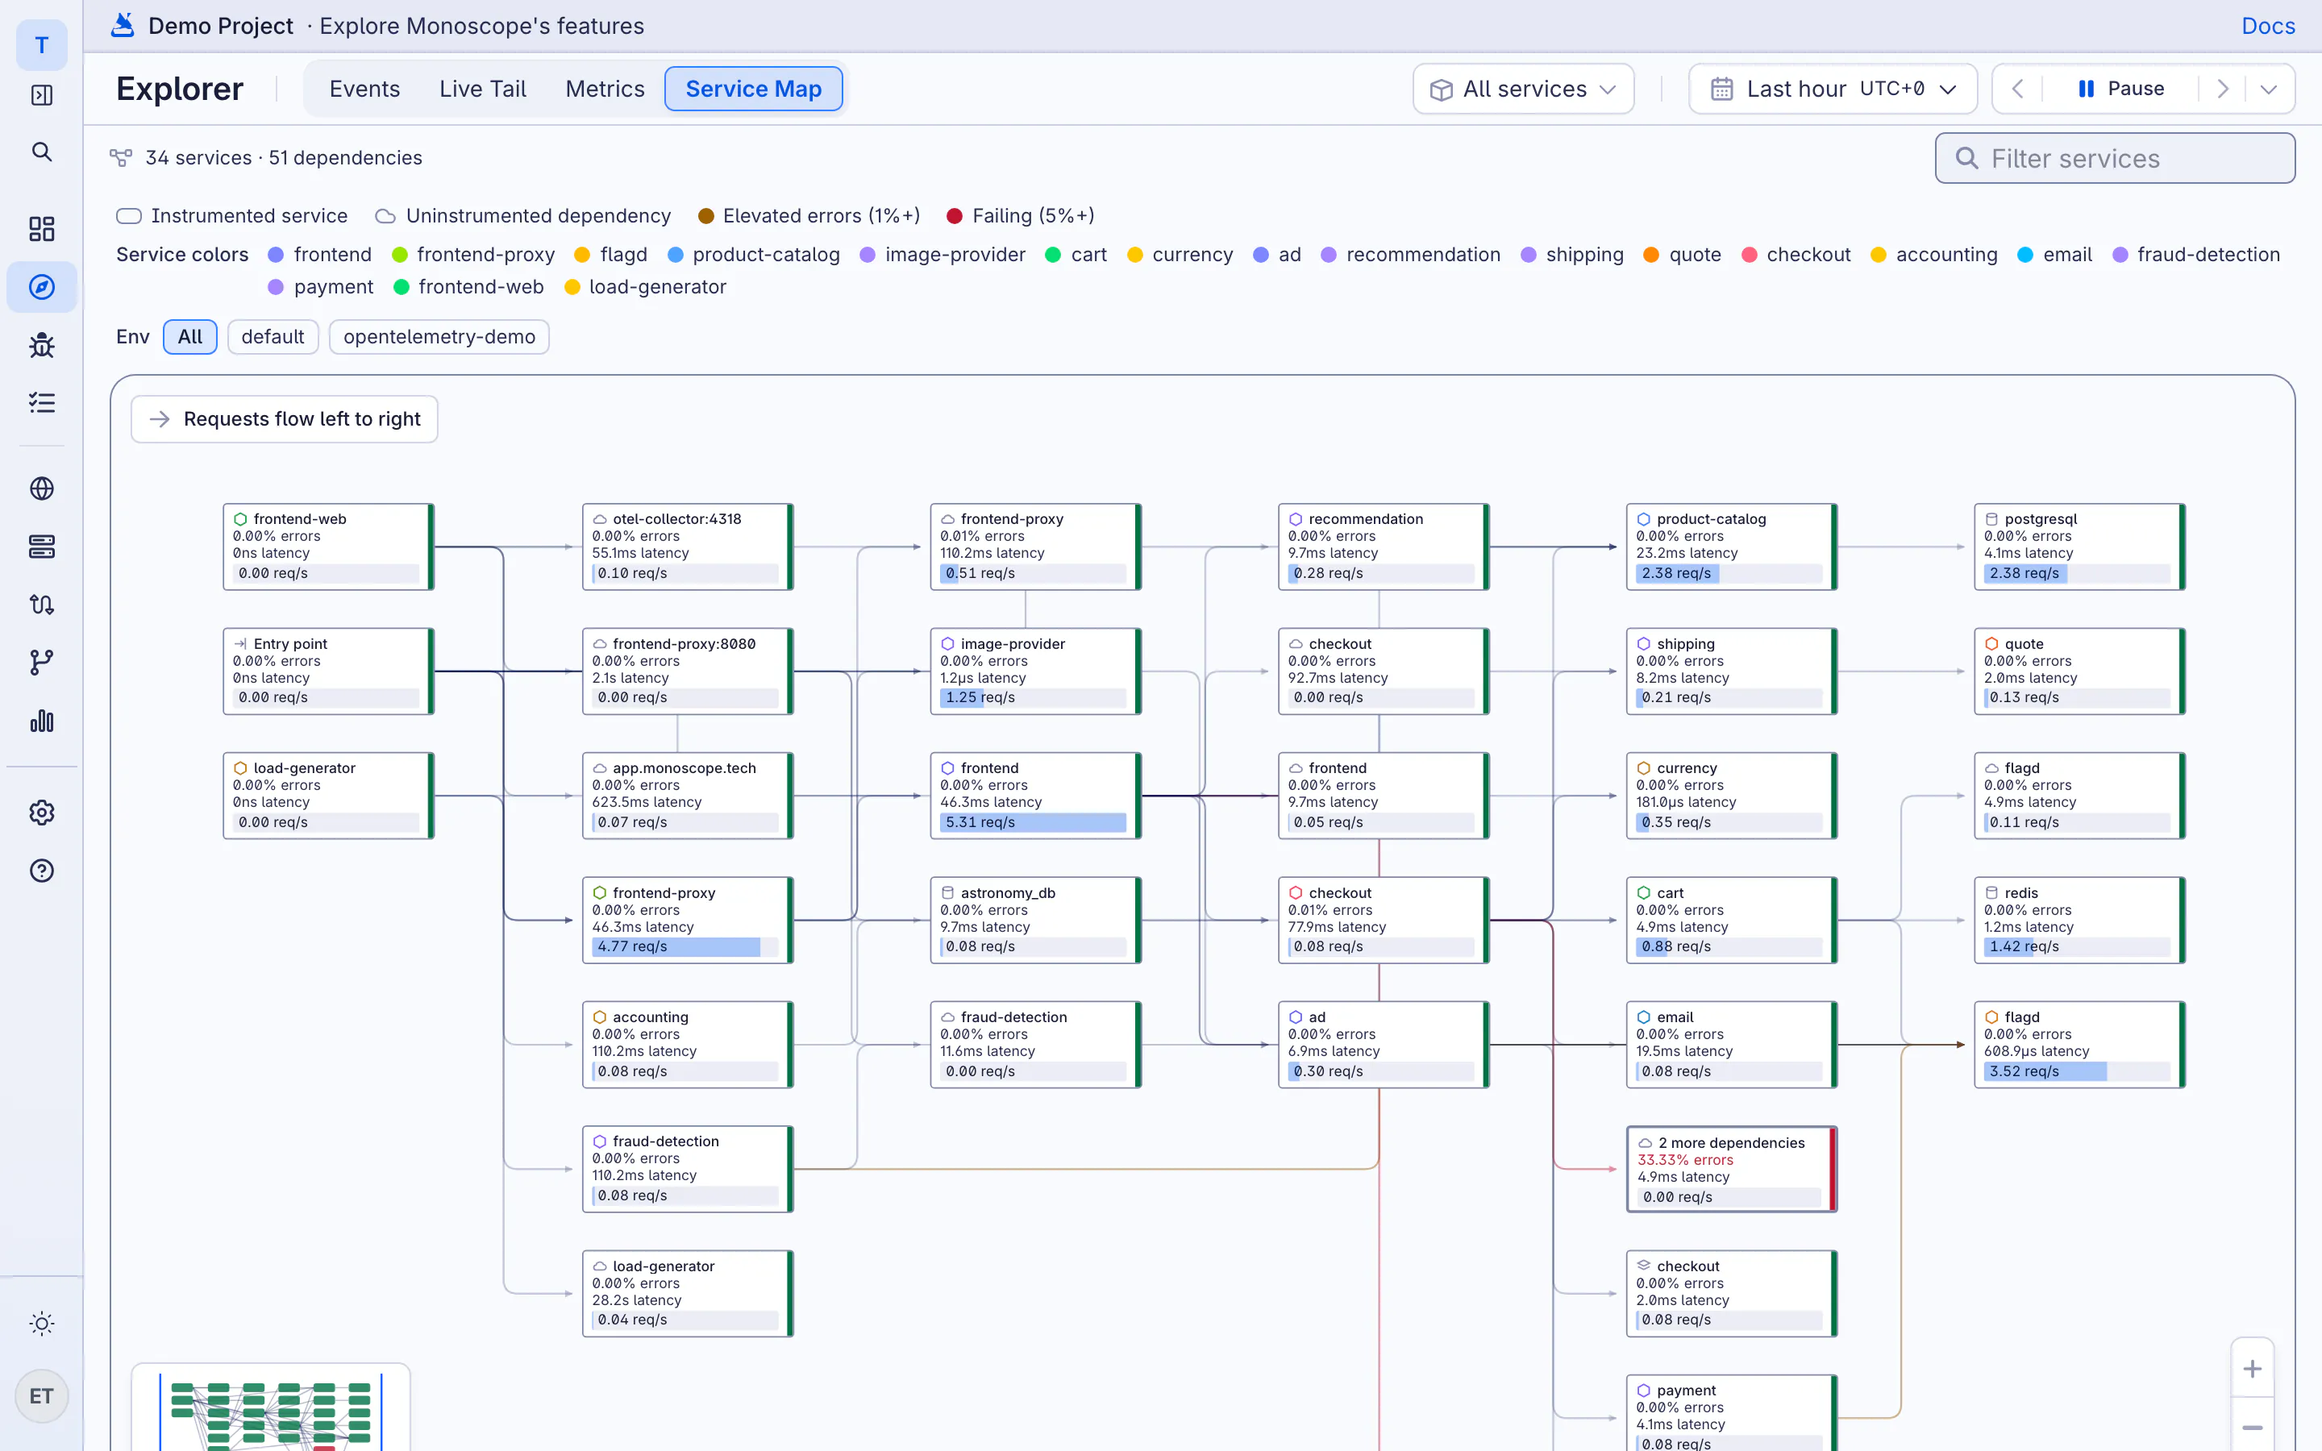Open the bar chart icon in sidebar

(x=41, y=721)
